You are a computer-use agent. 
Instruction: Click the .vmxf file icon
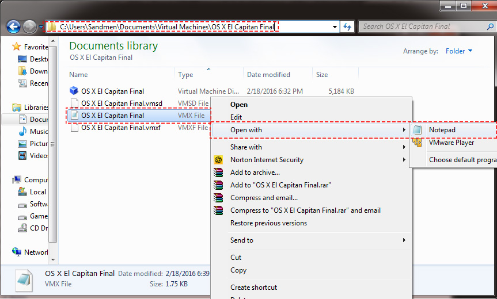[x=74, y=128]
